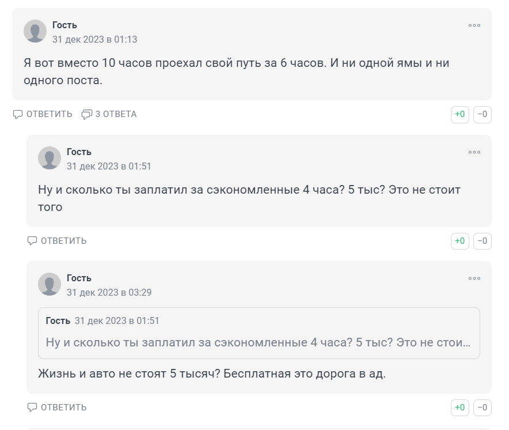Image resolution: width=509 pixels, height=430 pixels.
Task: Collapse the "3 ОТВЕТА" replies thread
Action: click(109, 114)
